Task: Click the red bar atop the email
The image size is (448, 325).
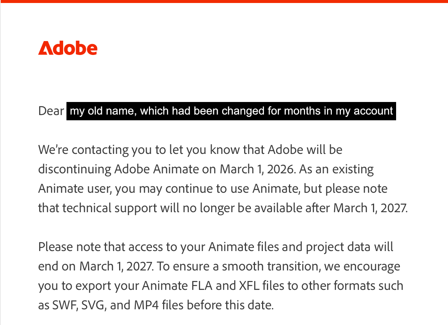Action: [224, 1]
